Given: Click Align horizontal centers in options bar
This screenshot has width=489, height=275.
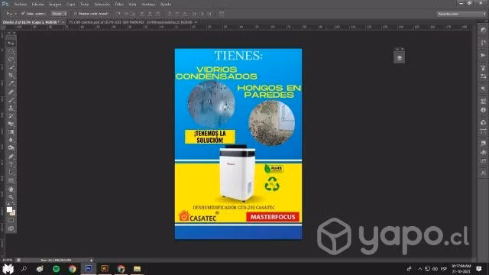Looking at the screenshot, I should (x=150, y=14).
